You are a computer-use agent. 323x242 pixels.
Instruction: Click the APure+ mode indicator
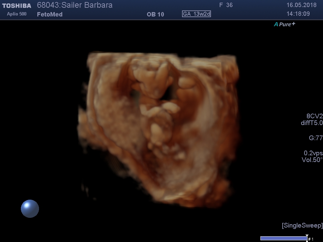click(284, 24)
